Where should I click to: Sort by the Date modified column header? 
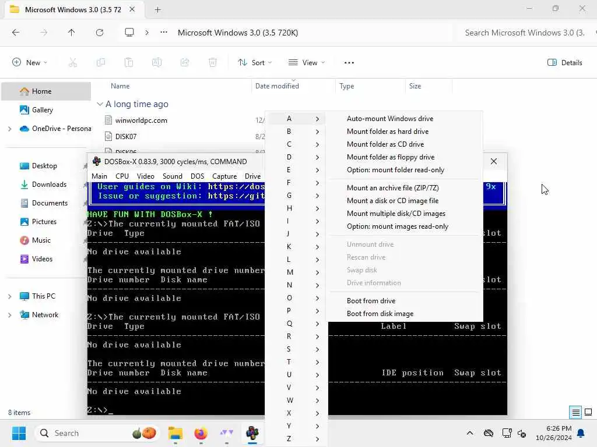coord(277,86)
